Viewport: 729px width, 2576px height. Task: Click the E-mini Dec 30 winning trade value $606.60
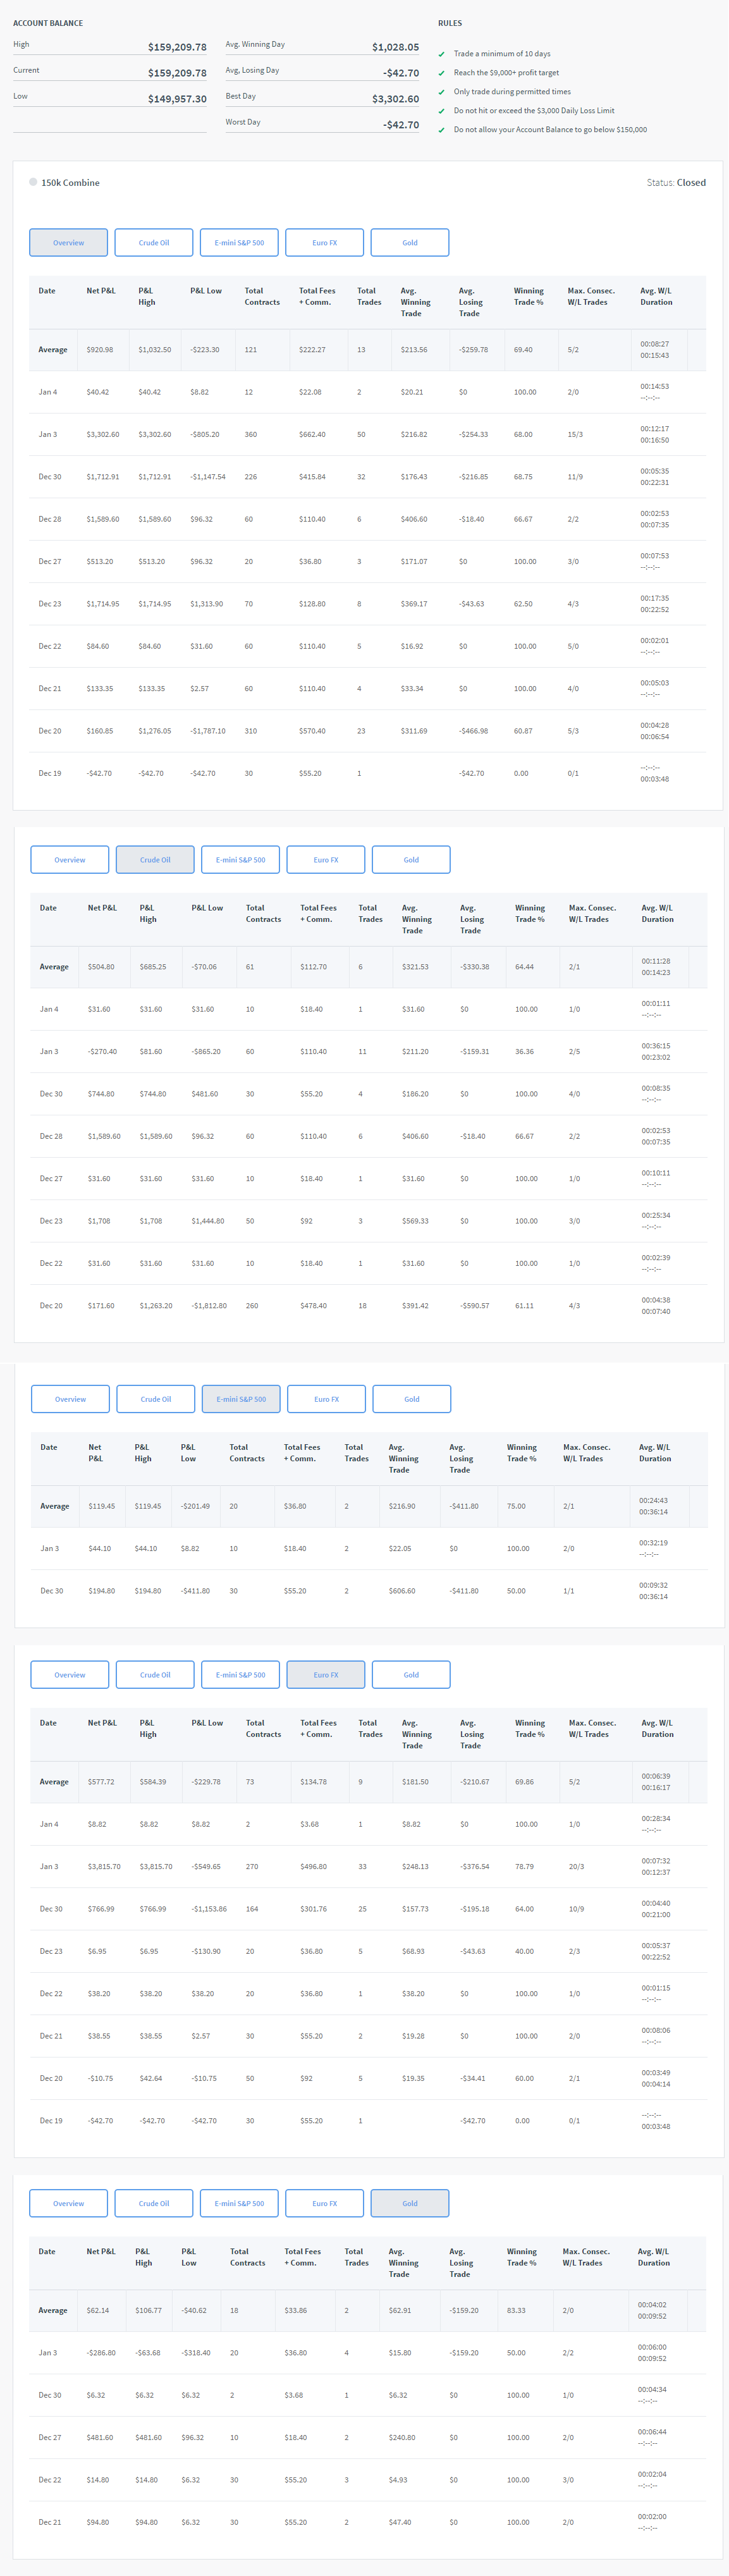tap(402, 1591)
